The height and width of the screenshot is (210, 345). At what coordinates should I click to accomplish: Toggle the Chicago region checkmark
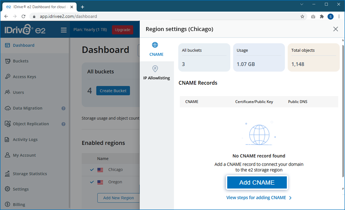tap(91, 170)
